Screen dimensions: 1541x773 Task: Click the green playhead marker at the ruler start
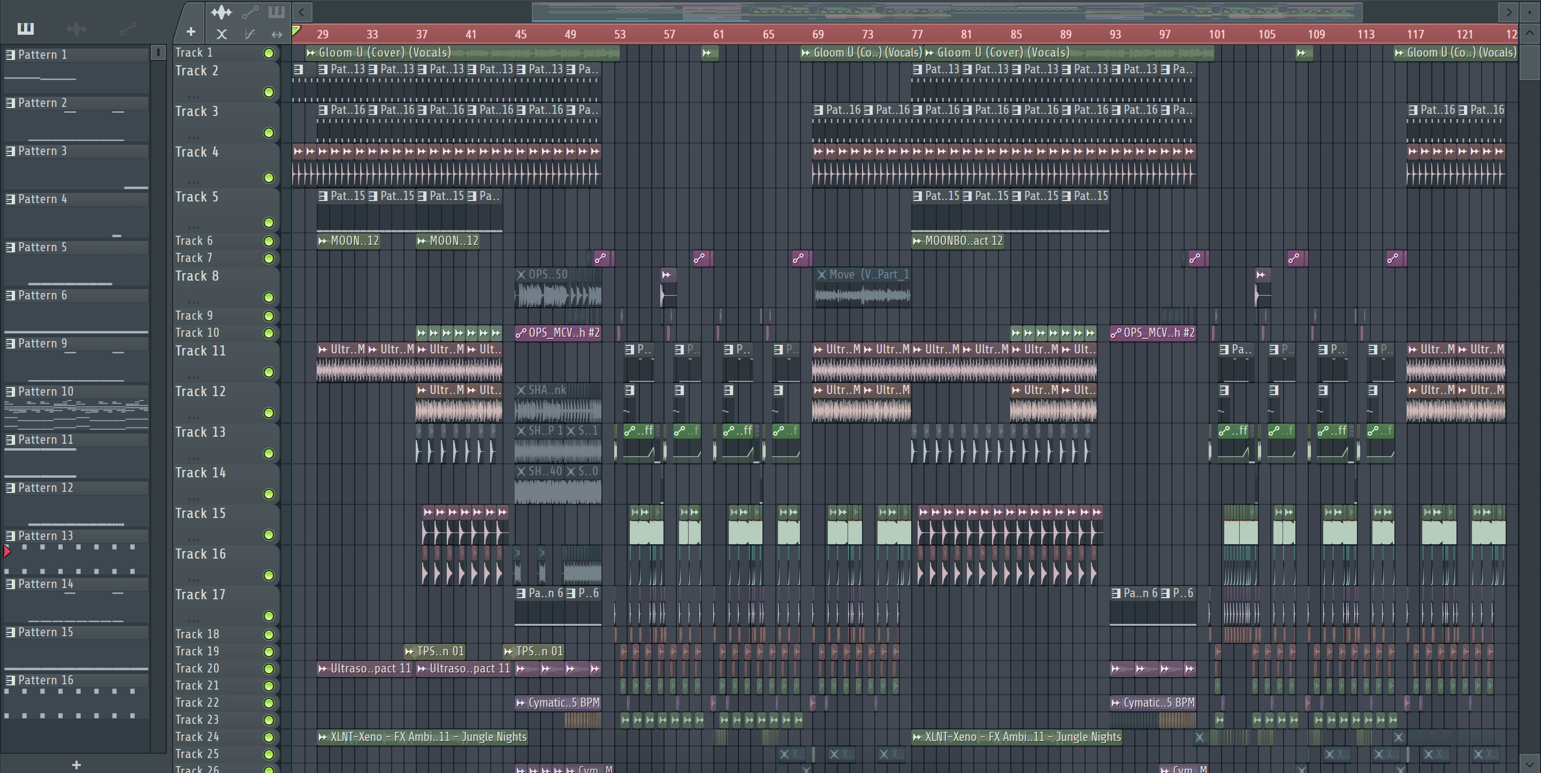coord(296,30)
